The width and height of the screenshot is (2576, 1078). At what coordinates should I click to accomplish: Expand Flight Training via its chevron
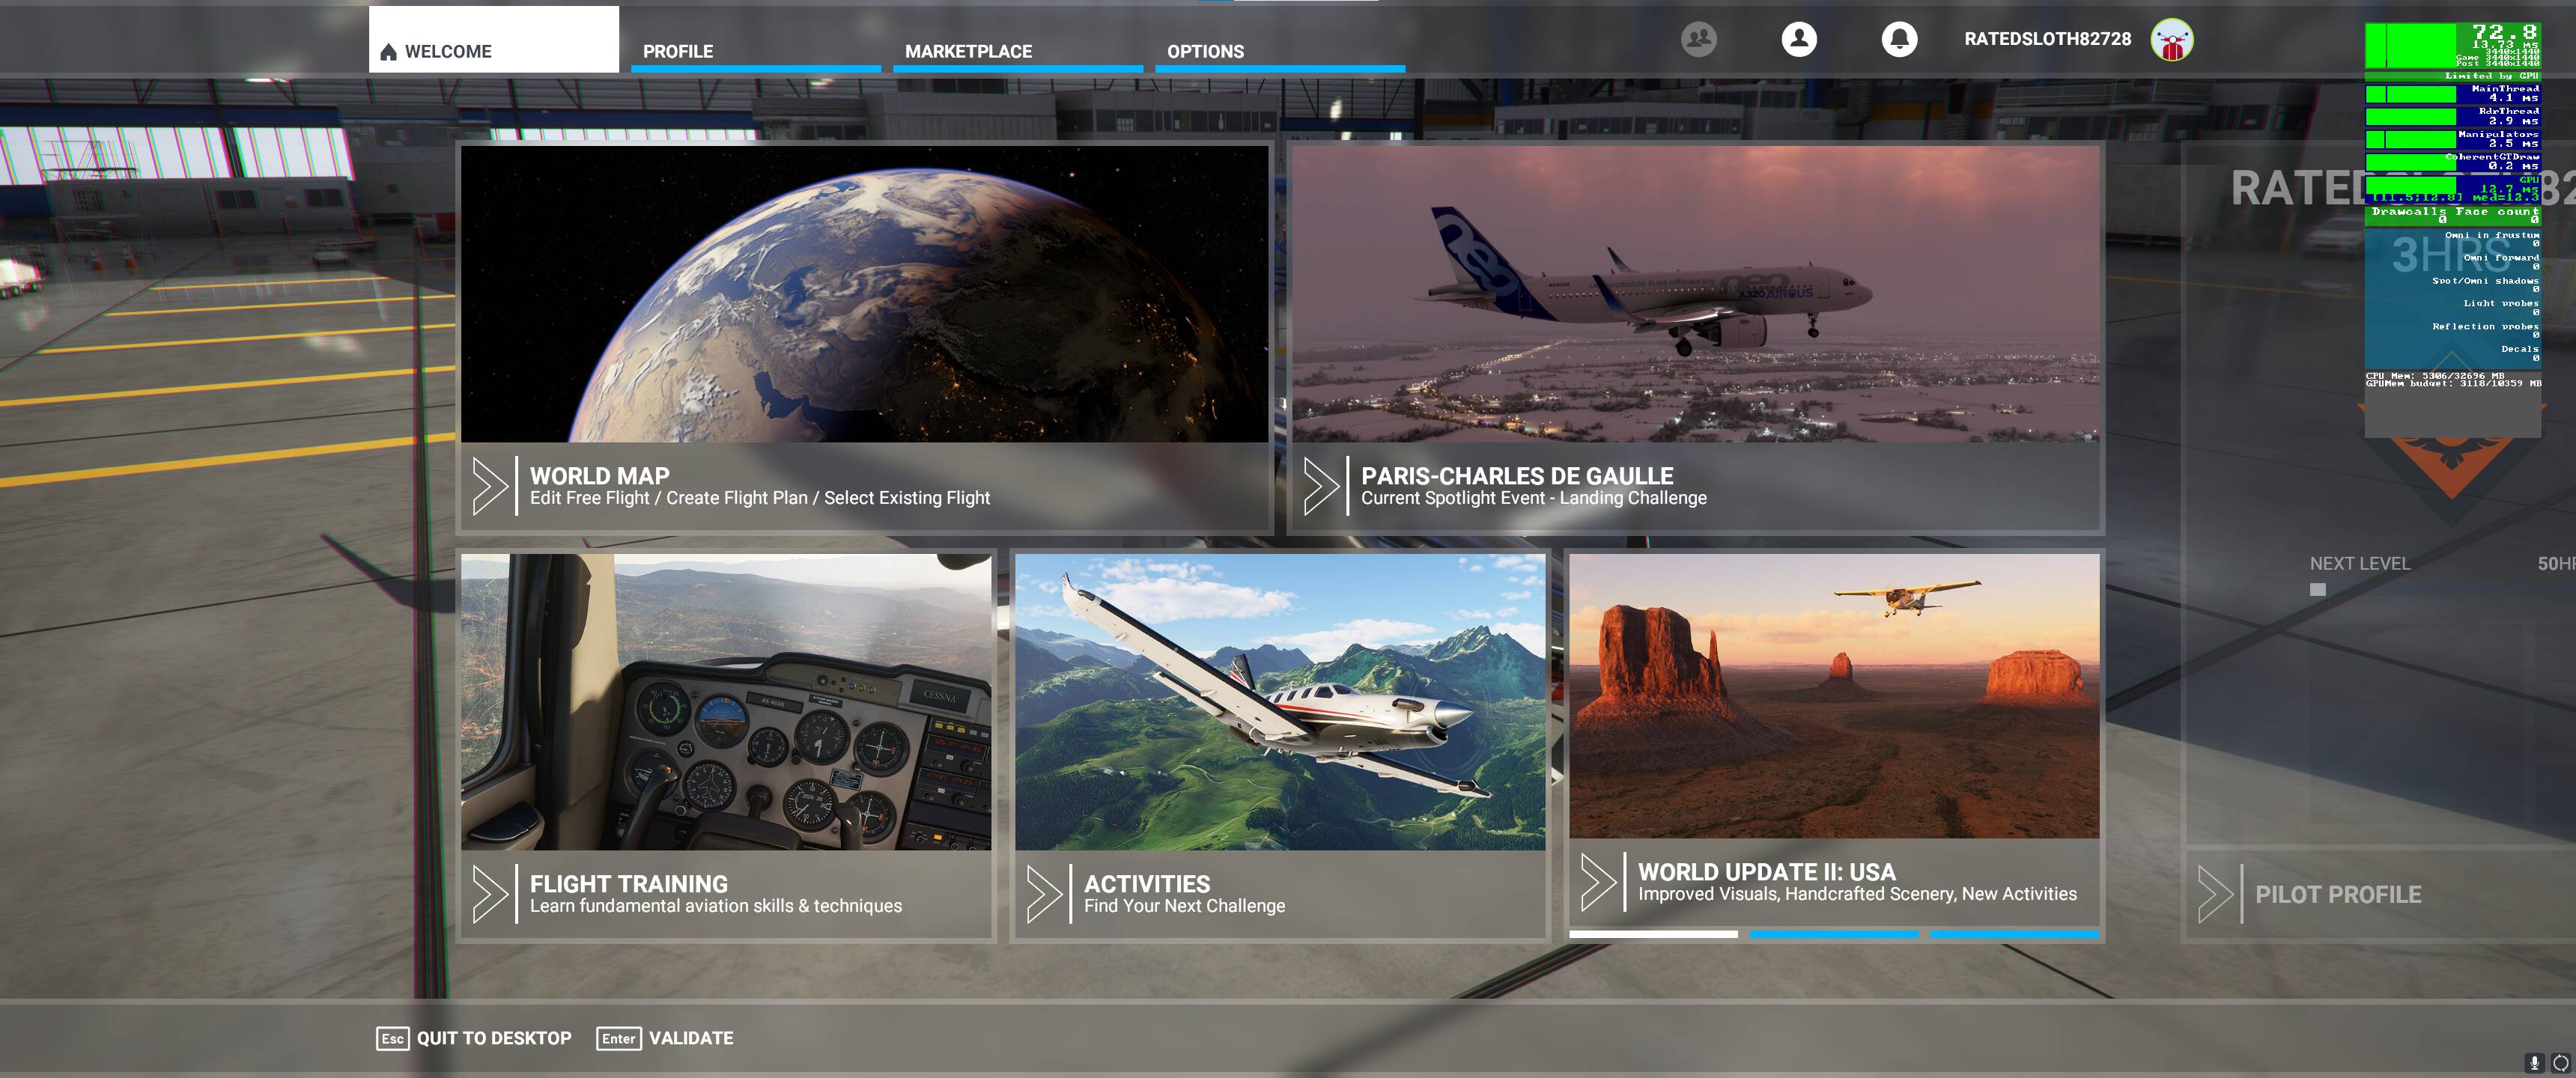(x=489, y=893)
